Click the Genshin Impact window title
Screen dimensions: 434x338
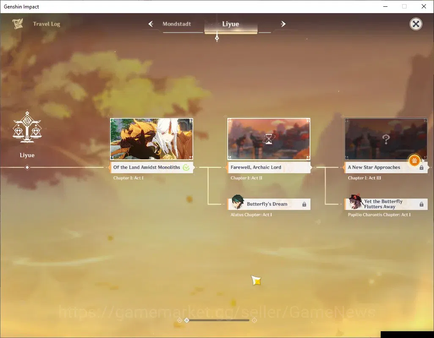[x=21, y=7]
